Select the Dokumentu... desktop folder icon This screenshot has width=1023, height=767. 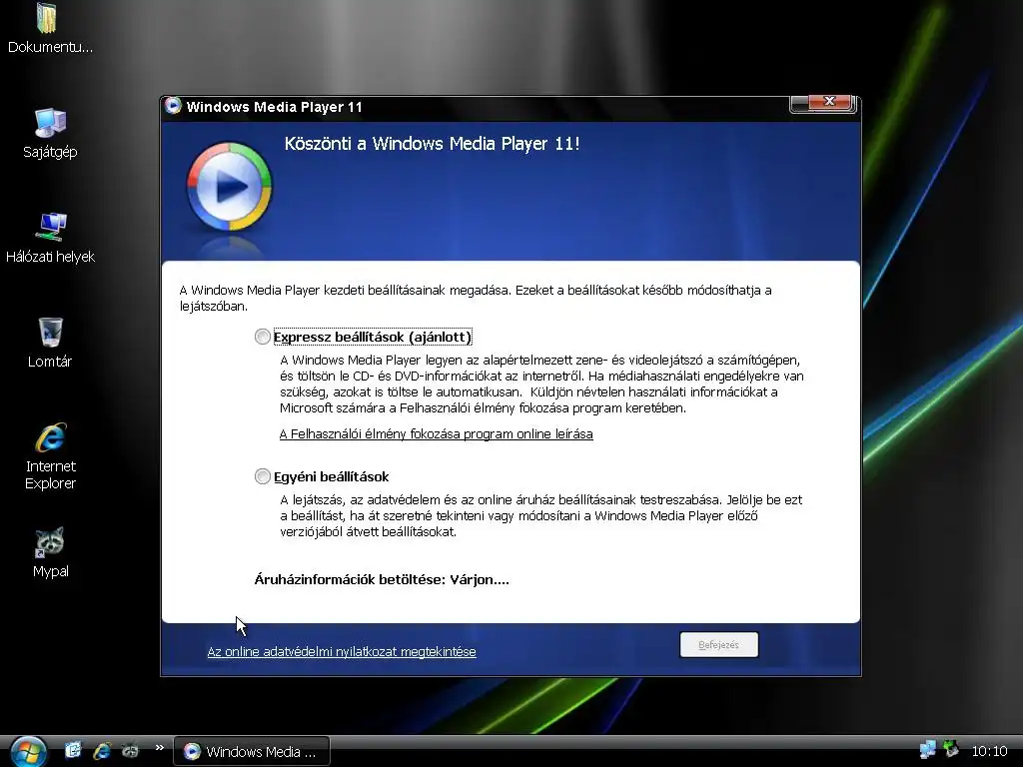pyautogui.click(x=48, y=18)
